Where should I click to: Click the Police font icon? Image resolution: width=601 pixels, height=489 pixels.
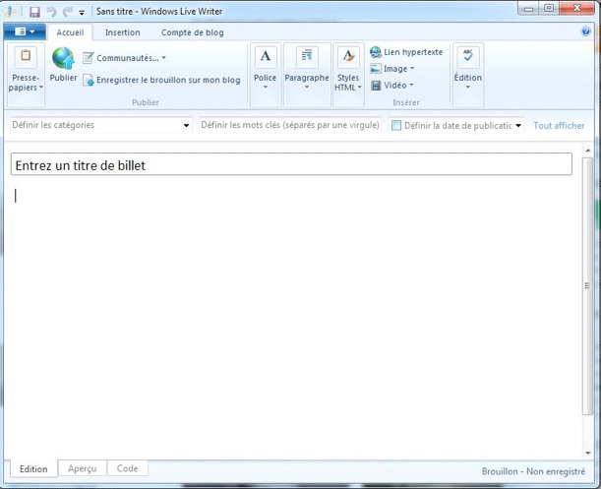tap(266, 56)
